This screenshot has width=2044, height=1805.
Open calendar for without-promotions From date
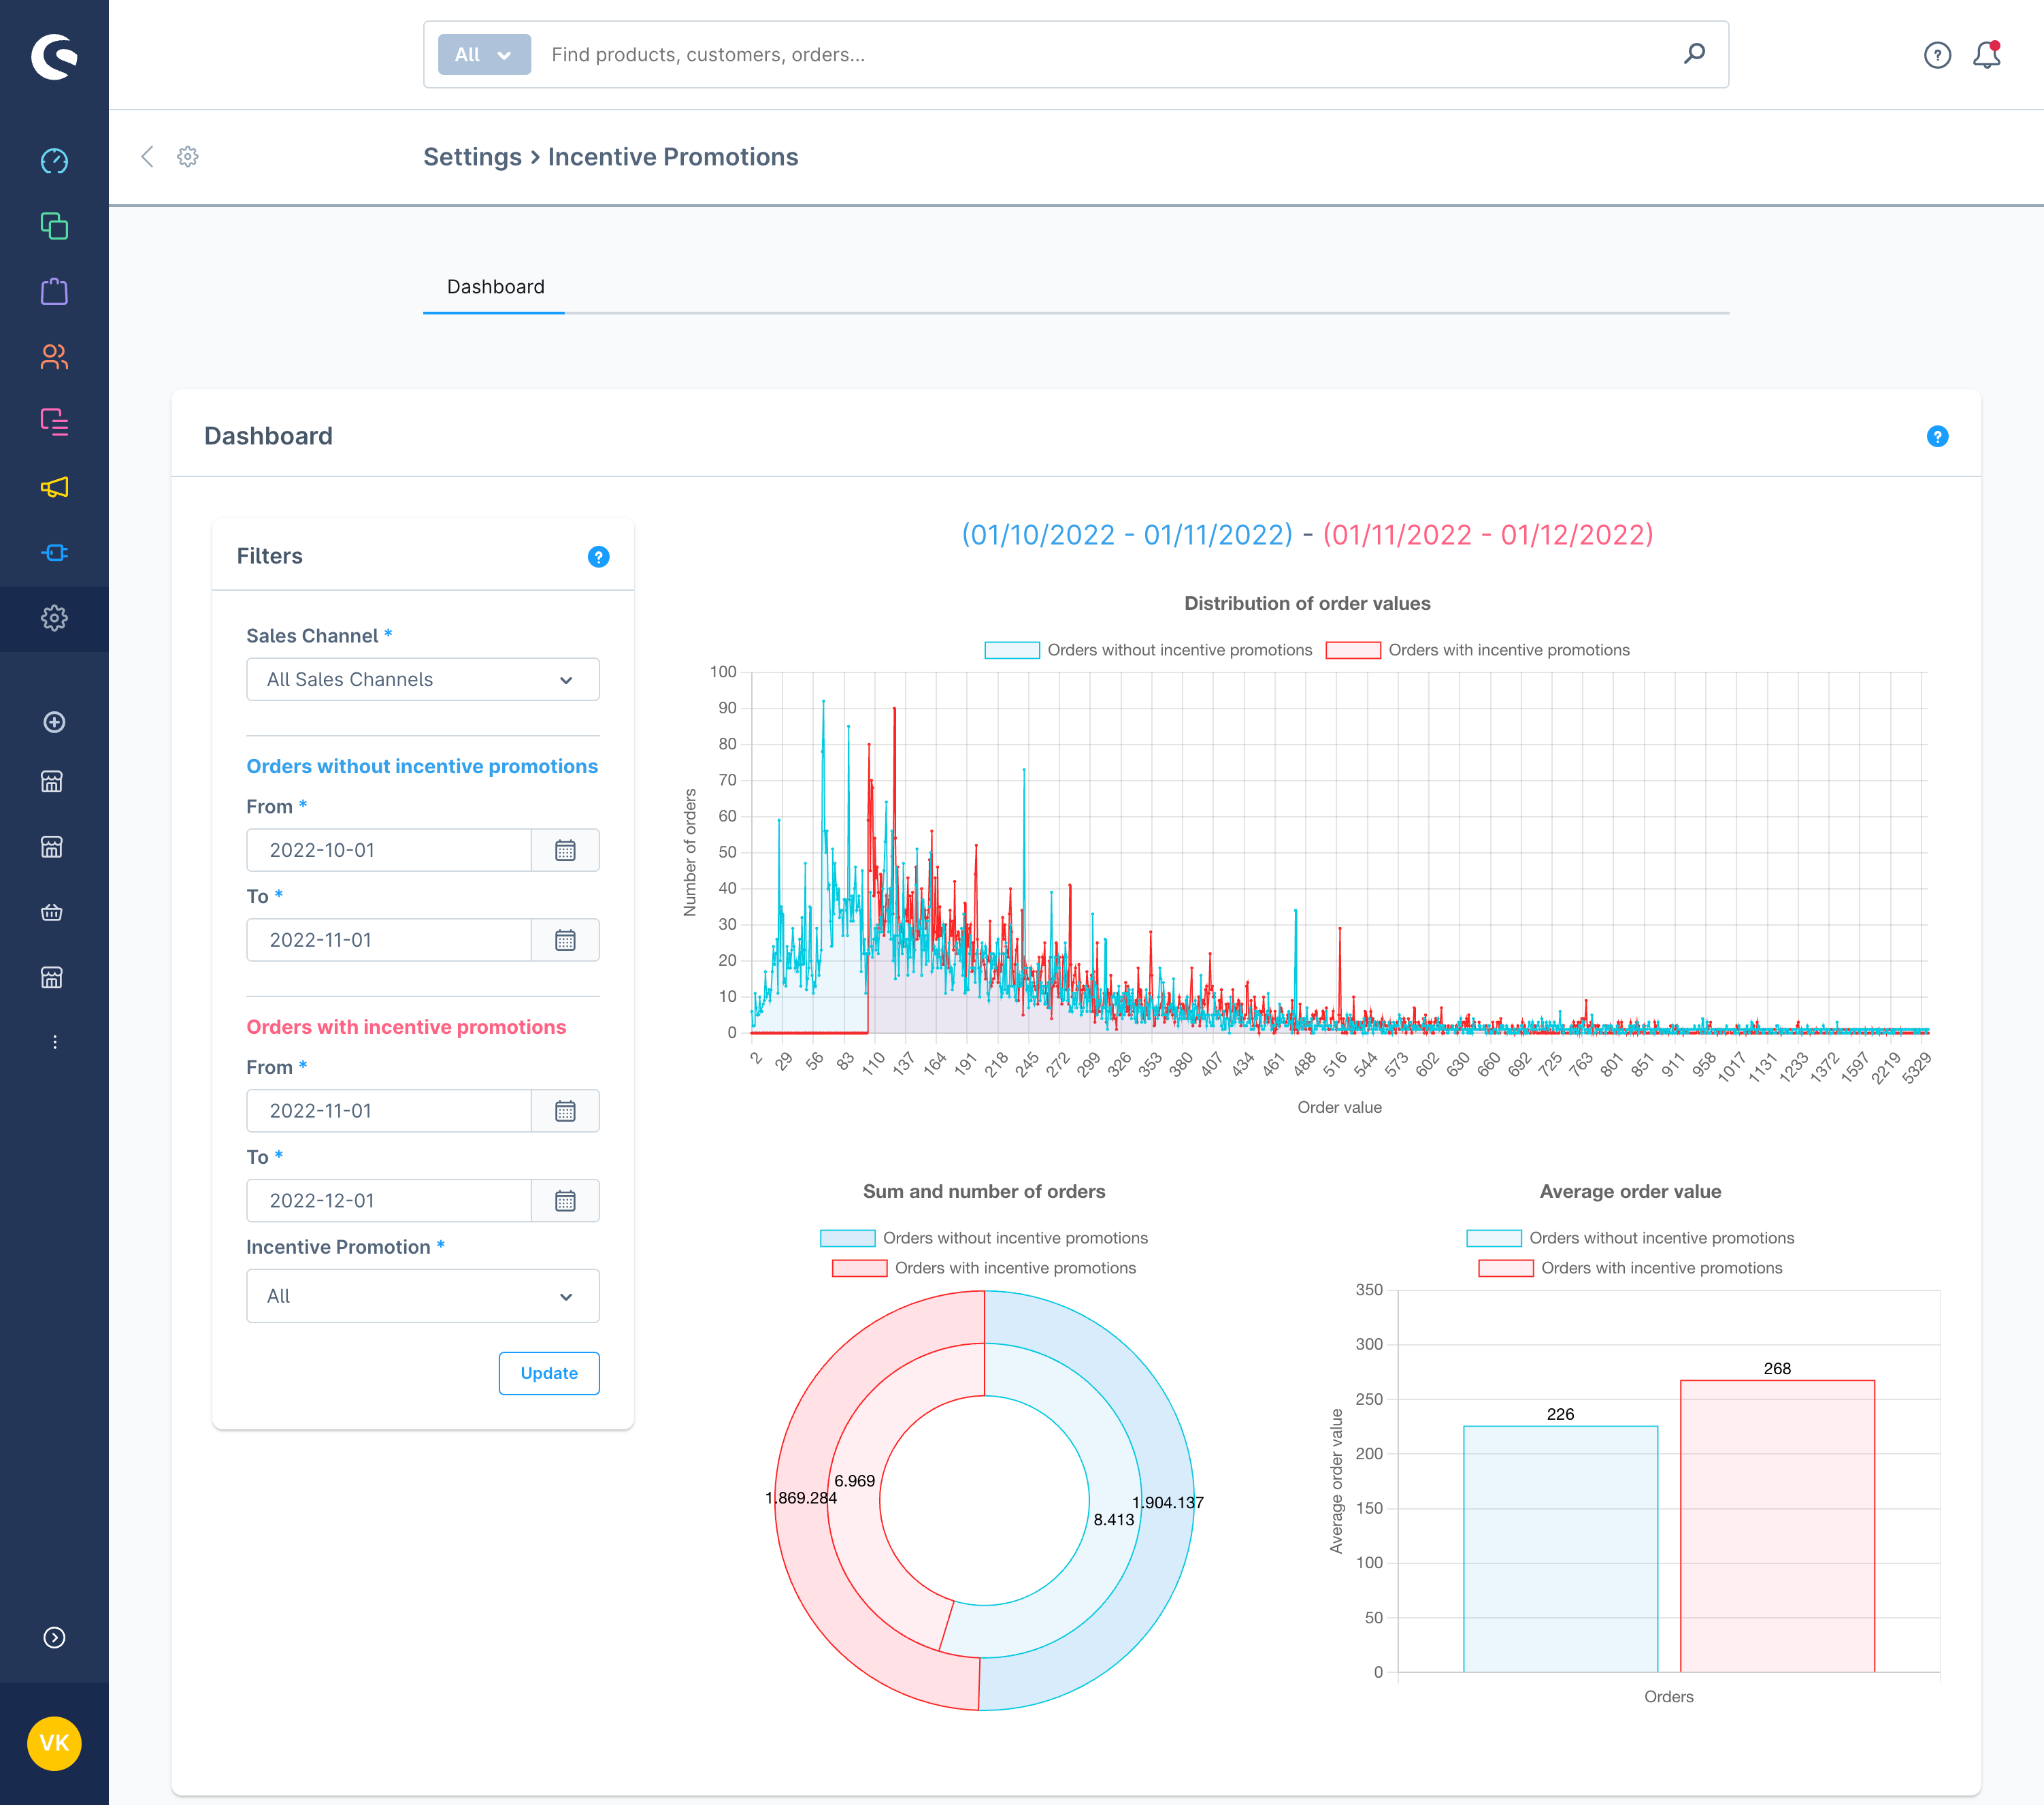tap(565, 851)
